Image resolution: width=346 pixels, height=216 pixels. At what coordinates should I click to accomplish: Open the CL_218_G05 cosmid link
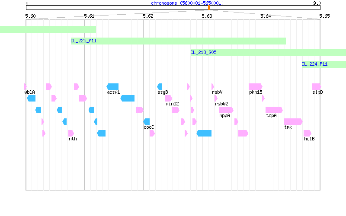[x=203, y=52]
